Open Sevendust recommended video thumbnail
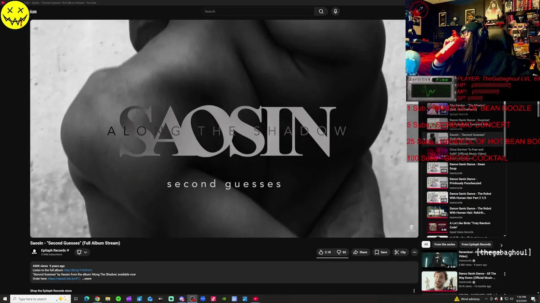This screenshot has height=303, width=540. [x=439, y=260]
